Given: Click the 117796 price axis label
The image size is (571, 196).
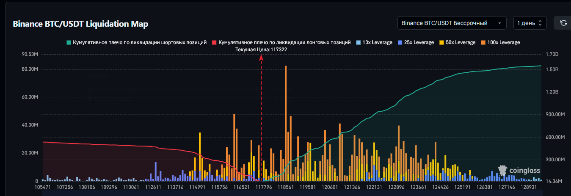Looking at the screenshot, I should [x=264, y=187].
